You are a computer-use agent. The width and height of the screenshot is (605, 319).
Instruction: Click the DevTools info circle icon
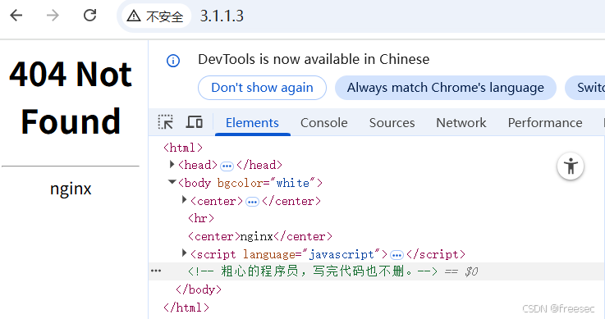tap(173, 61)
